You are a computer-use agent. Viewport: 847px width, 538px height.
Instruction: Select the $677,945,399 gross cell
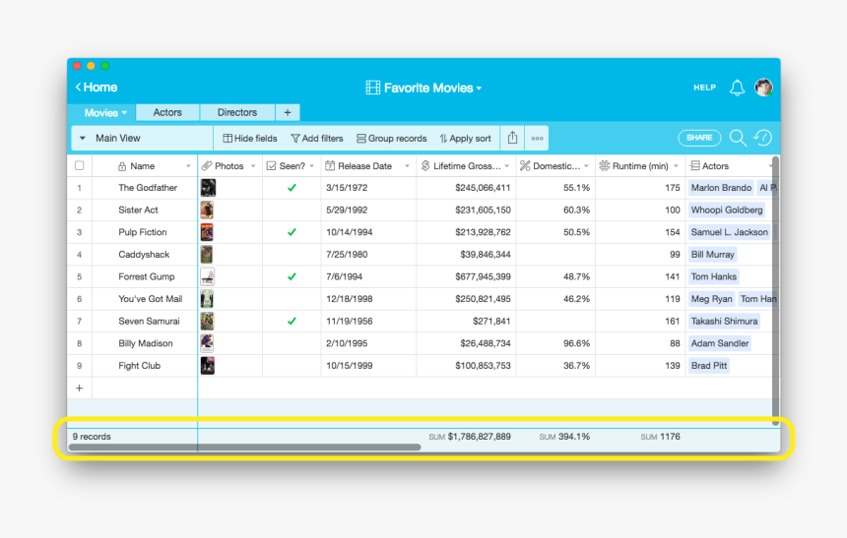pyautogui.click(x=467, y=276)
